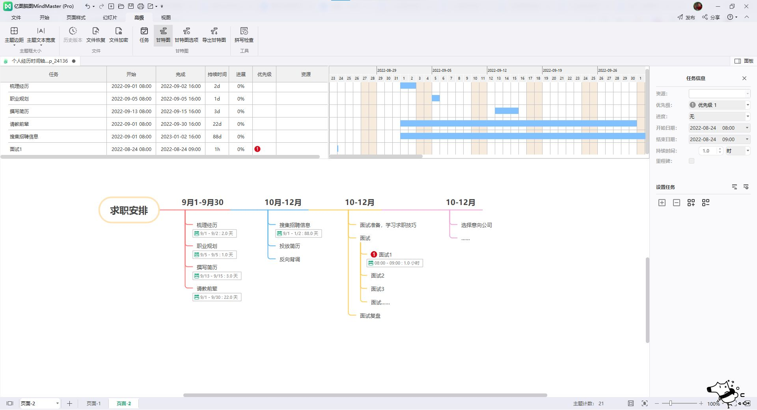757x410 pixels.
Task: Remove a task in the 设置任务 panel
Action: 677,202
